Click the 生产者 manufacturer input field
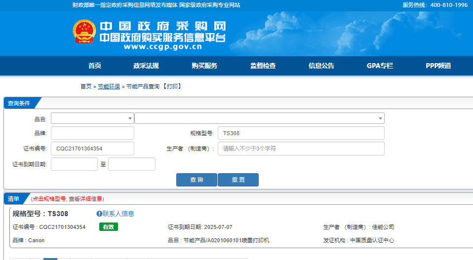473x260 pixels. 301,149
